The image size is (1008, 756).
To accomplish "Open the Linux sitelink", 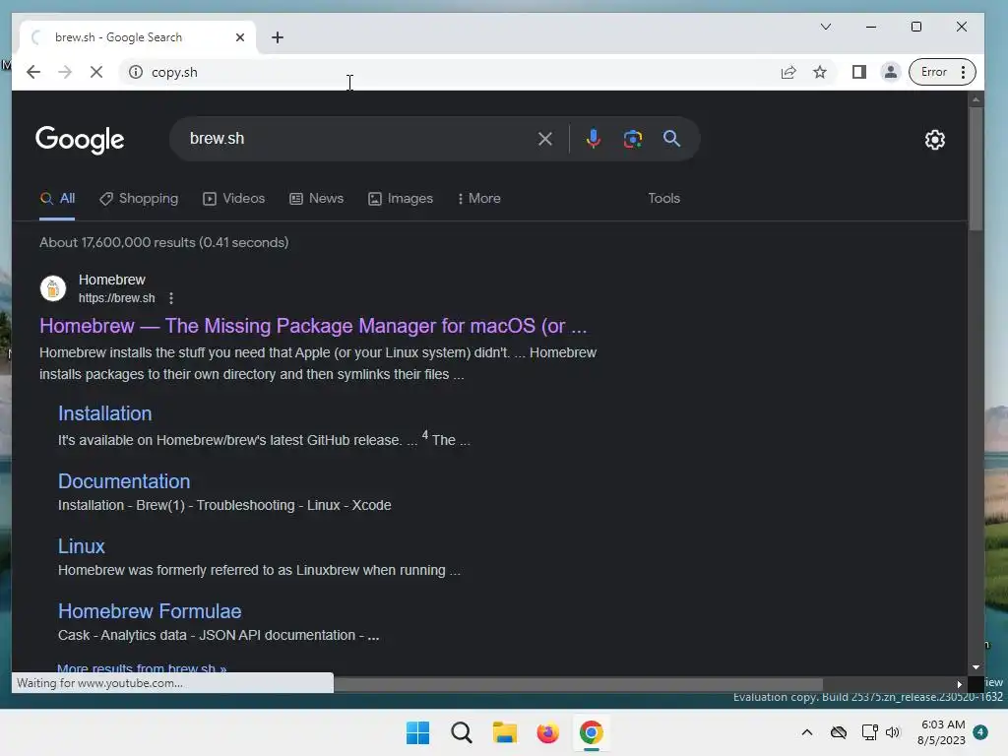I will click(81, 546).
